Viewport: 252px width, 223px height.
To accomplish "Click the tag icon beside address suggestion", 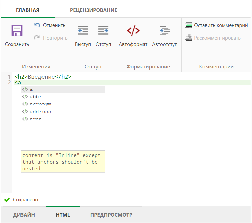I will (x=25, y=111).
